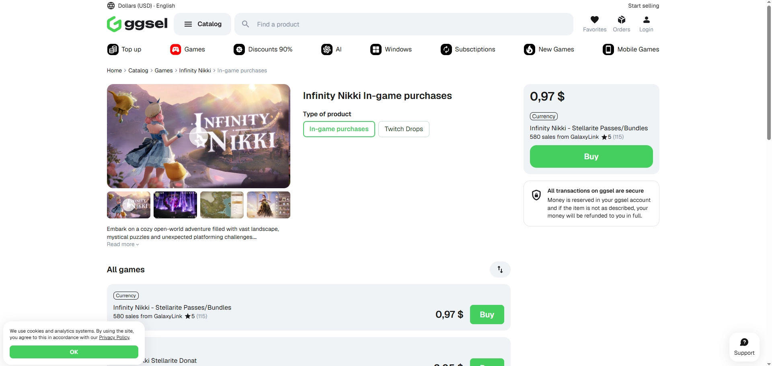Open the Catalog hamburger menu
Viewport: 772px width, 366px height.
(x=203, y=24)
